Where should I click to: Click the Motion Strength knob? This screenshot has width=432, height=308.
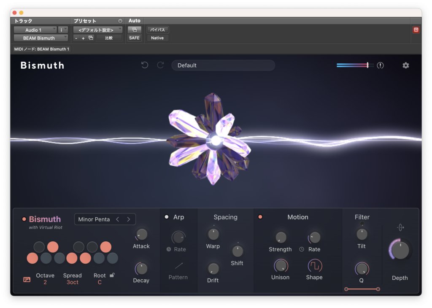coord(281,237)
